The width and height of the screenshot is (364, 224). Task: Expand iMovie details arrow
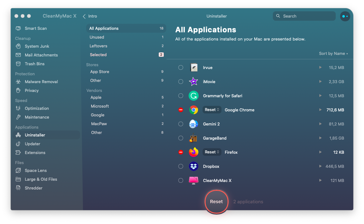pos(320,82)
